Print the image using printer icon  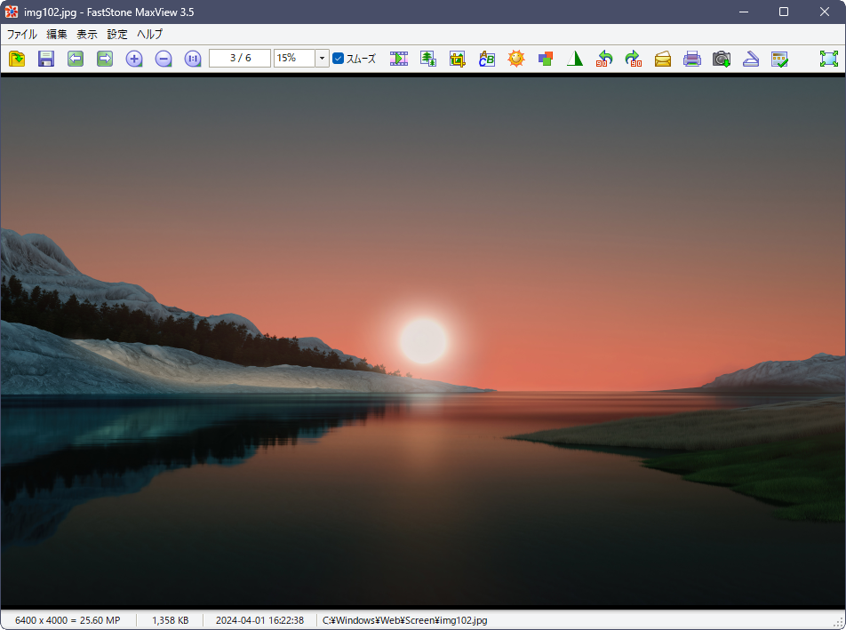[x=692, y=59]
